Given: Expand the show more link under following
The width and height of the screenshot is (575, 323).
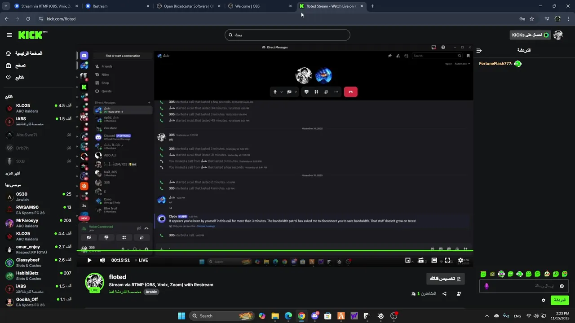Looking at the screenshot, I should point(13,174).
